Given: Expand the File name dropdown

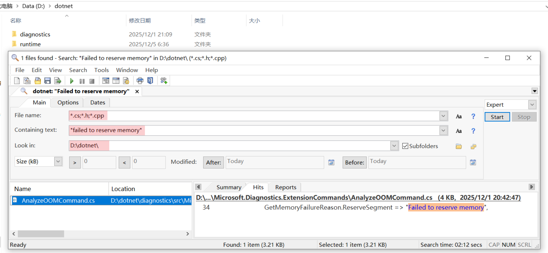Looking at the screenshot, I should point(443,116).
